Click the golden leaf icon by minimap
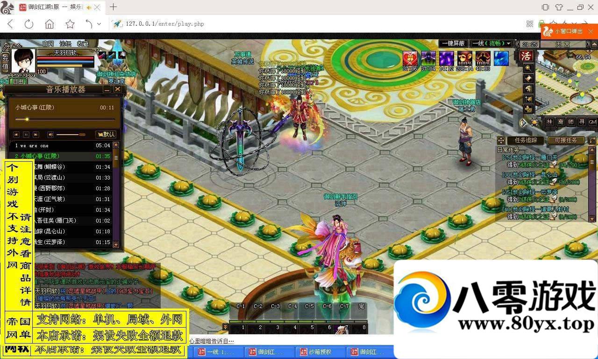Screen dimensions: 598x359 528,109
